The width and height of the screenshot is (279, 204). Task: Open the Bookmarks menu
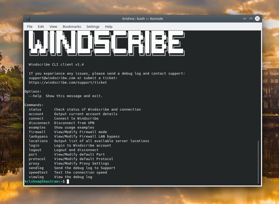72,26
